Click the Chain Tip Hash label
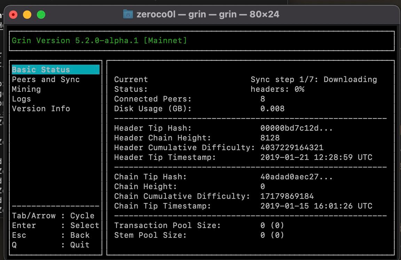This screenshot has width=401, height=260. pyautogui.click(x=150, y=177)
